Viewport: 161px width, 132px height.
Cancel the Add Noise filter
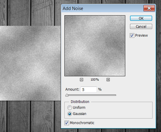click(x=141, y=26)
